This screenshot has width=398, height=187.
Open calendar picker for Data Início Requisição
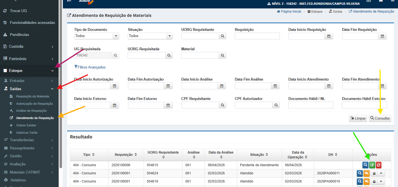point(329,36)
